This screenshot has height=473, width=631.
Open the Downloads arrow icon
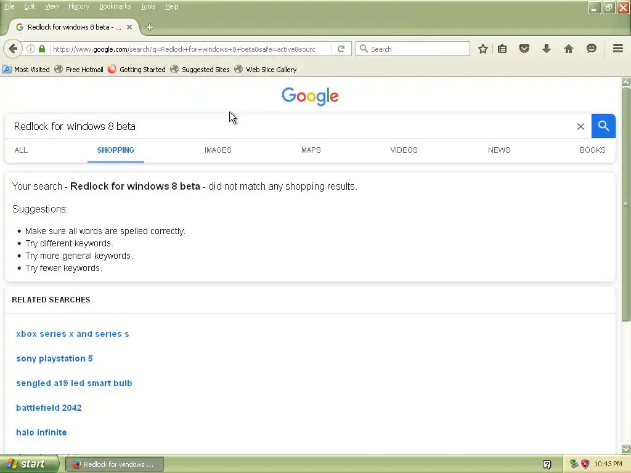pos(546,49)
